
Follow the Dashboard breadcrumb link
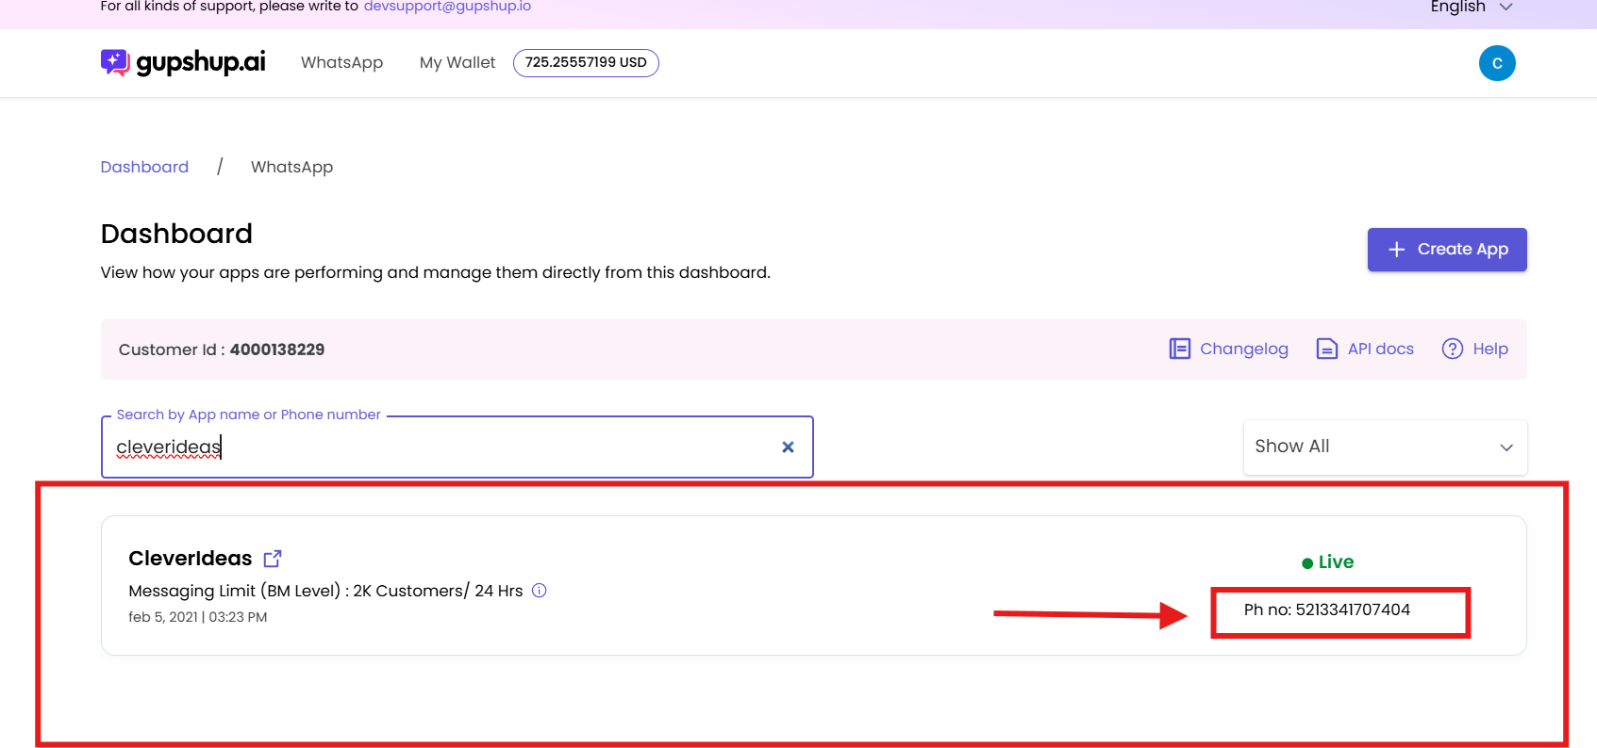pos(144,167)
